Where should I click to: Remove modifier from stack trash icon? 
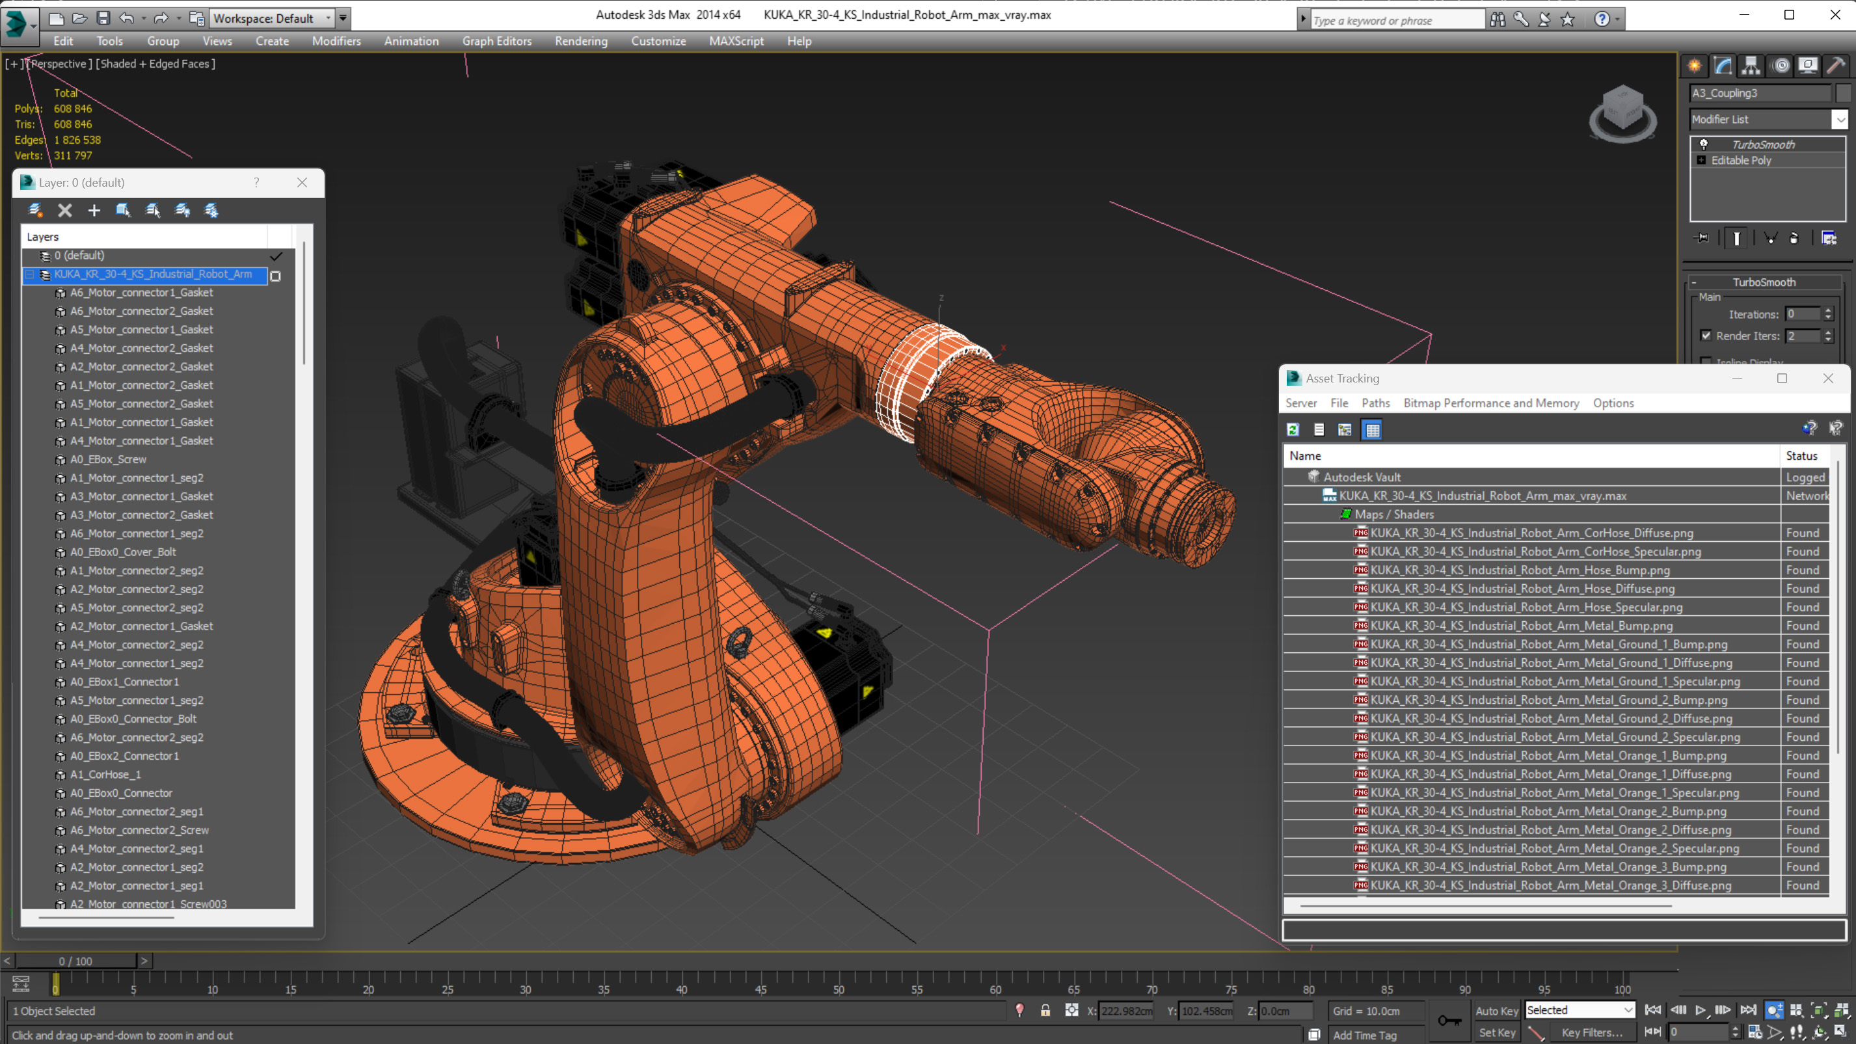(1794, 239)
